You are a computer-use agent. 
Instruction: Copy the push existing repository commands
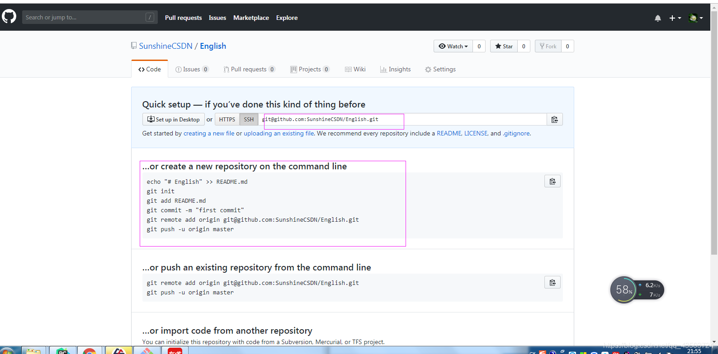tap(553, 282)
